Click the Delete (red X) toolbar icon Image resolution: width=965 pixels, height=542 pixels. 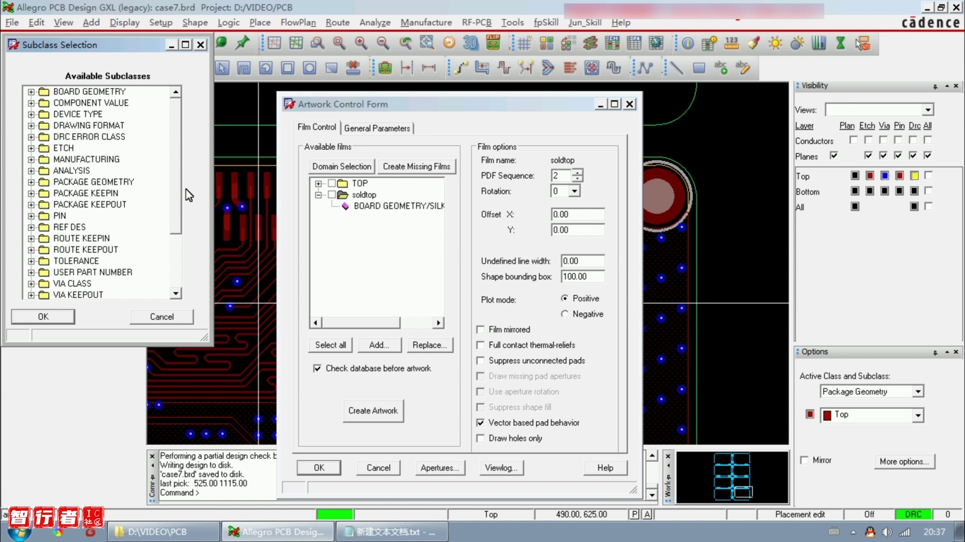click(x=353, y=67)
